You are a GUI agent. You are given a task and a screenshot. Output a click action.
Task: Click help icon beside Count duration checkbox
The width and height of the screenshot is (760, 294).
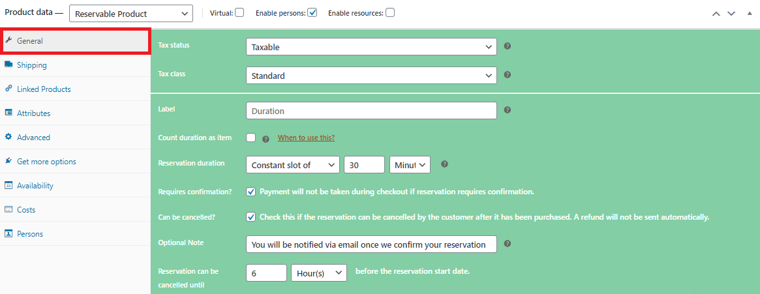coord(266,138)
